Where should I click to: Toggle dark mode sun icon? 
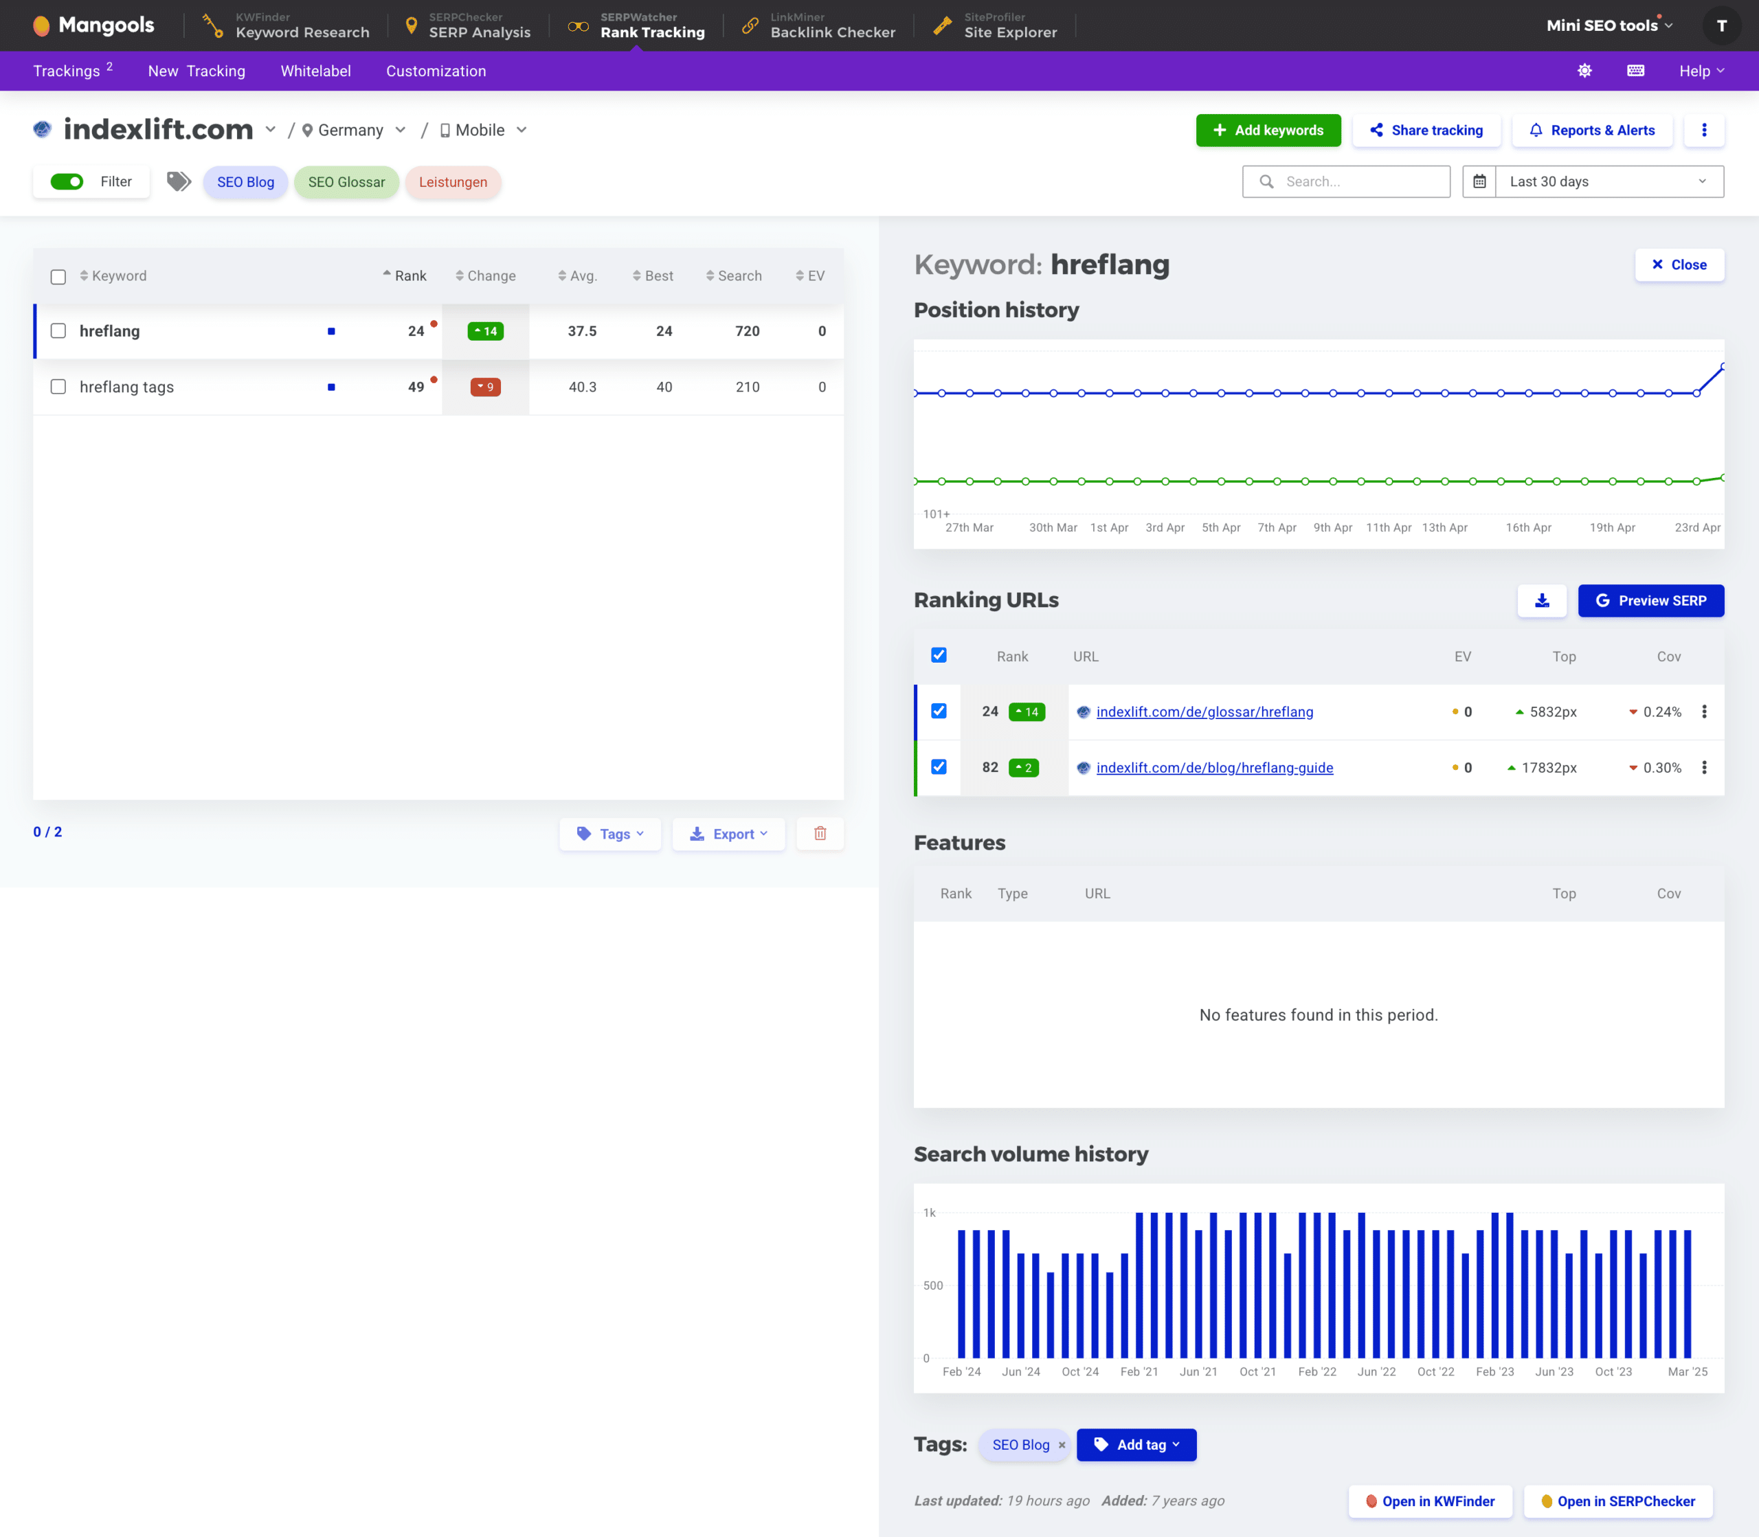(1584, 70)
